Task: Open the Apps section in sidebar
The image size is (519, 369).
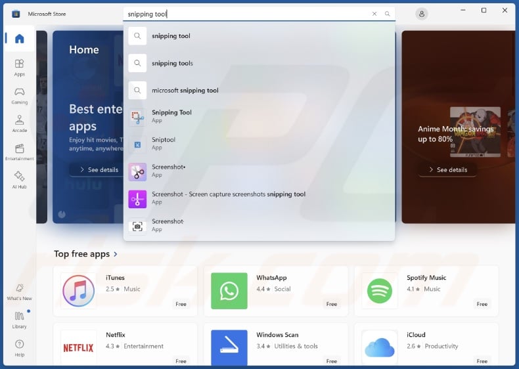Action: pyautogui.click(x=20, y=67)
